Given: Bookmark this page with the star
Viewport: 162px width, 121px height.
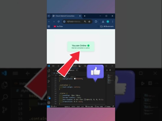Looking at the screenshot, I should tap(89, 21).
